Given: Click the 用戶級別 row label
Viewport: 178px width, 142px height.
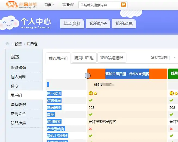Looking at the screenshot, I should point(54,94).
